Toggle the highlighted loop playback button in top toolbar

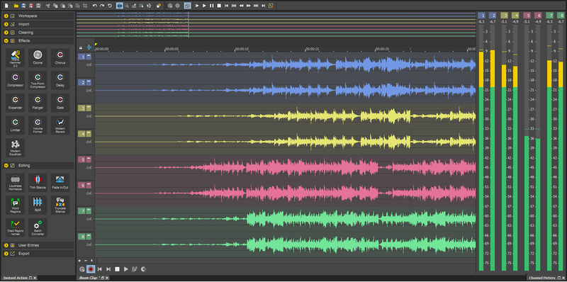point(187,6)
